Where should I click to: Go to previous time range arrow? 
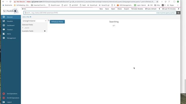pyautogui.click(x=160, y=9)
